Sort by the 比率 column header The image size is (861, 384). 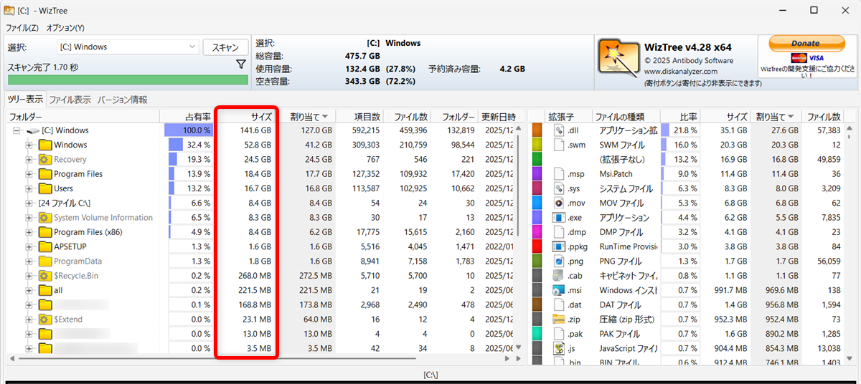[679, 116]
